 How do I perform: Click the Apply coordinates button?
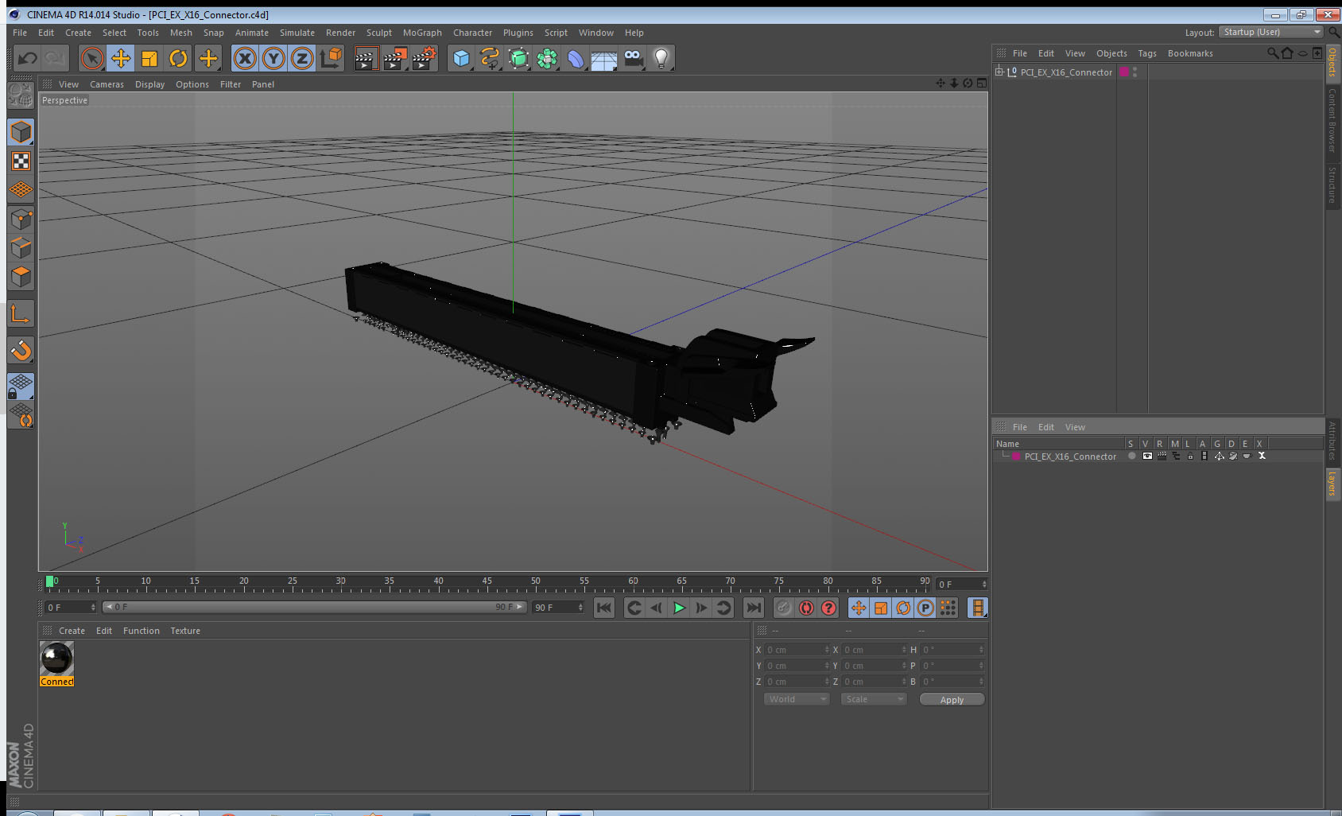coord(952,700)
